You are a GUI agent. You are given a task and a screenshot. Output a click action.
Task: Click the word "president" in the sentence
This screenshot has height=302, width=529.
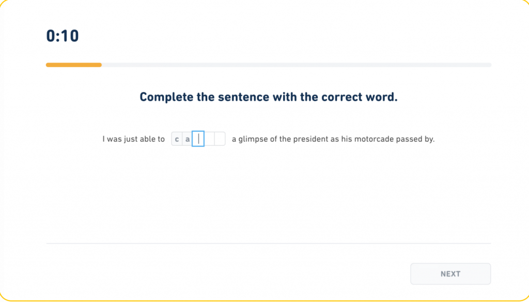coord(311,139)
